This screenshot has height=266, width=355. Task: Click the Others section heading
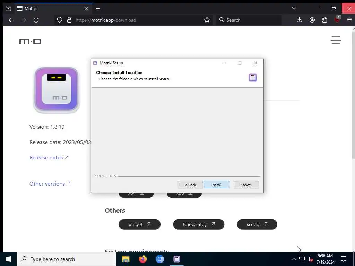point(115,210)
